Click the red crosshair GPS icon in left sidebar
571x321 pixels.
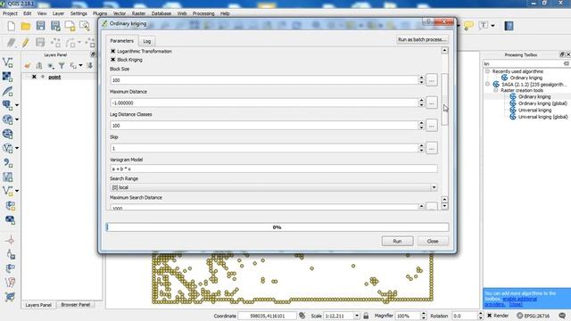[10, 241]
